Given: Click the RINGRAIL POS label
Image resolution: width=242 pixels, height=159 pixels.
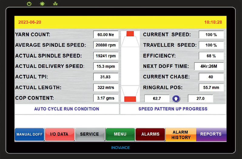Looking at the screenshot, I should tap(163, 87).
